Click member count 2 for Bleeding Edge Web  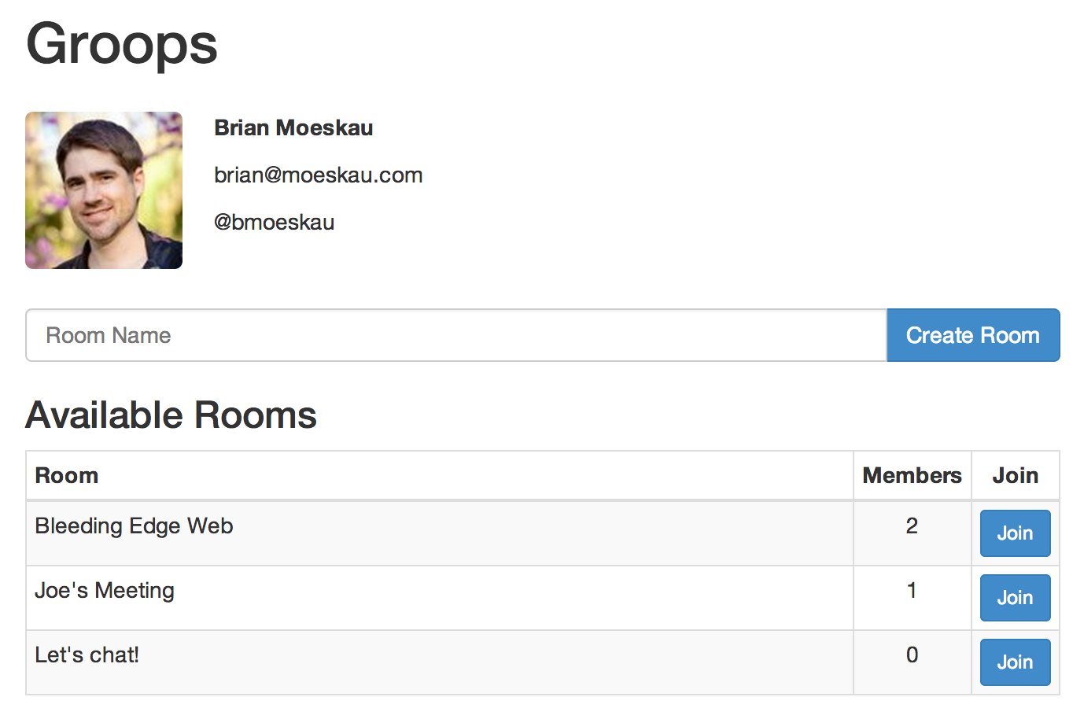(x=912, y=525)
